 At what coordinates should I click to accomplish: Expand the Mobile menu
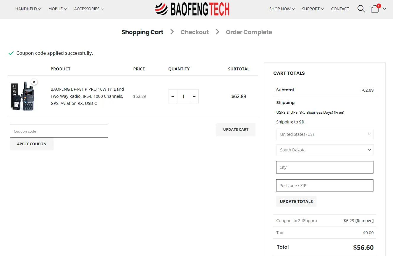pos(58,9)
